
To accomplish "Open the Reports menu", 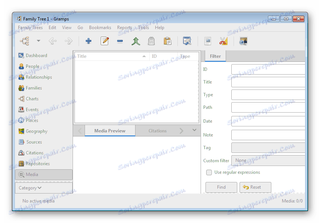I will click(125, 28).
